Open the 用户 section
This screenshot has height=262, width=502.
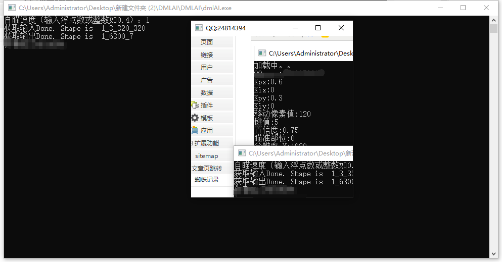pos(207,67)
